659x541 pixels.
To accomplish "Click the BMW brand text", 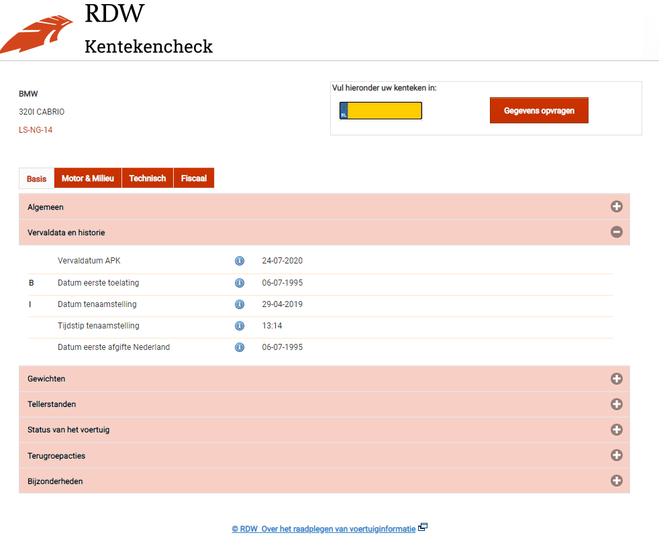I will (x=28, y=94).
